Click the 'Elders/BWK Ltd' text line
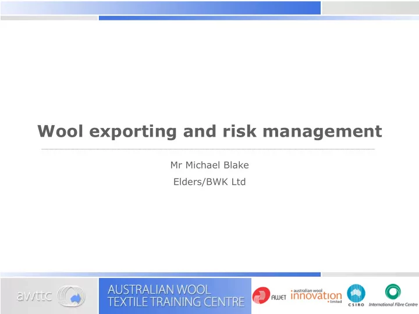419x314 pixels. [210, 182]
